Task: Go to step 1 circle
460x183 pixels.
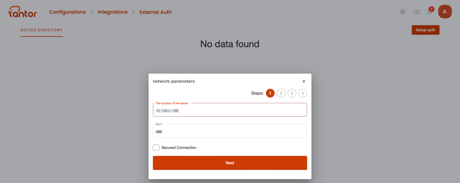Action: click(270, 93)
